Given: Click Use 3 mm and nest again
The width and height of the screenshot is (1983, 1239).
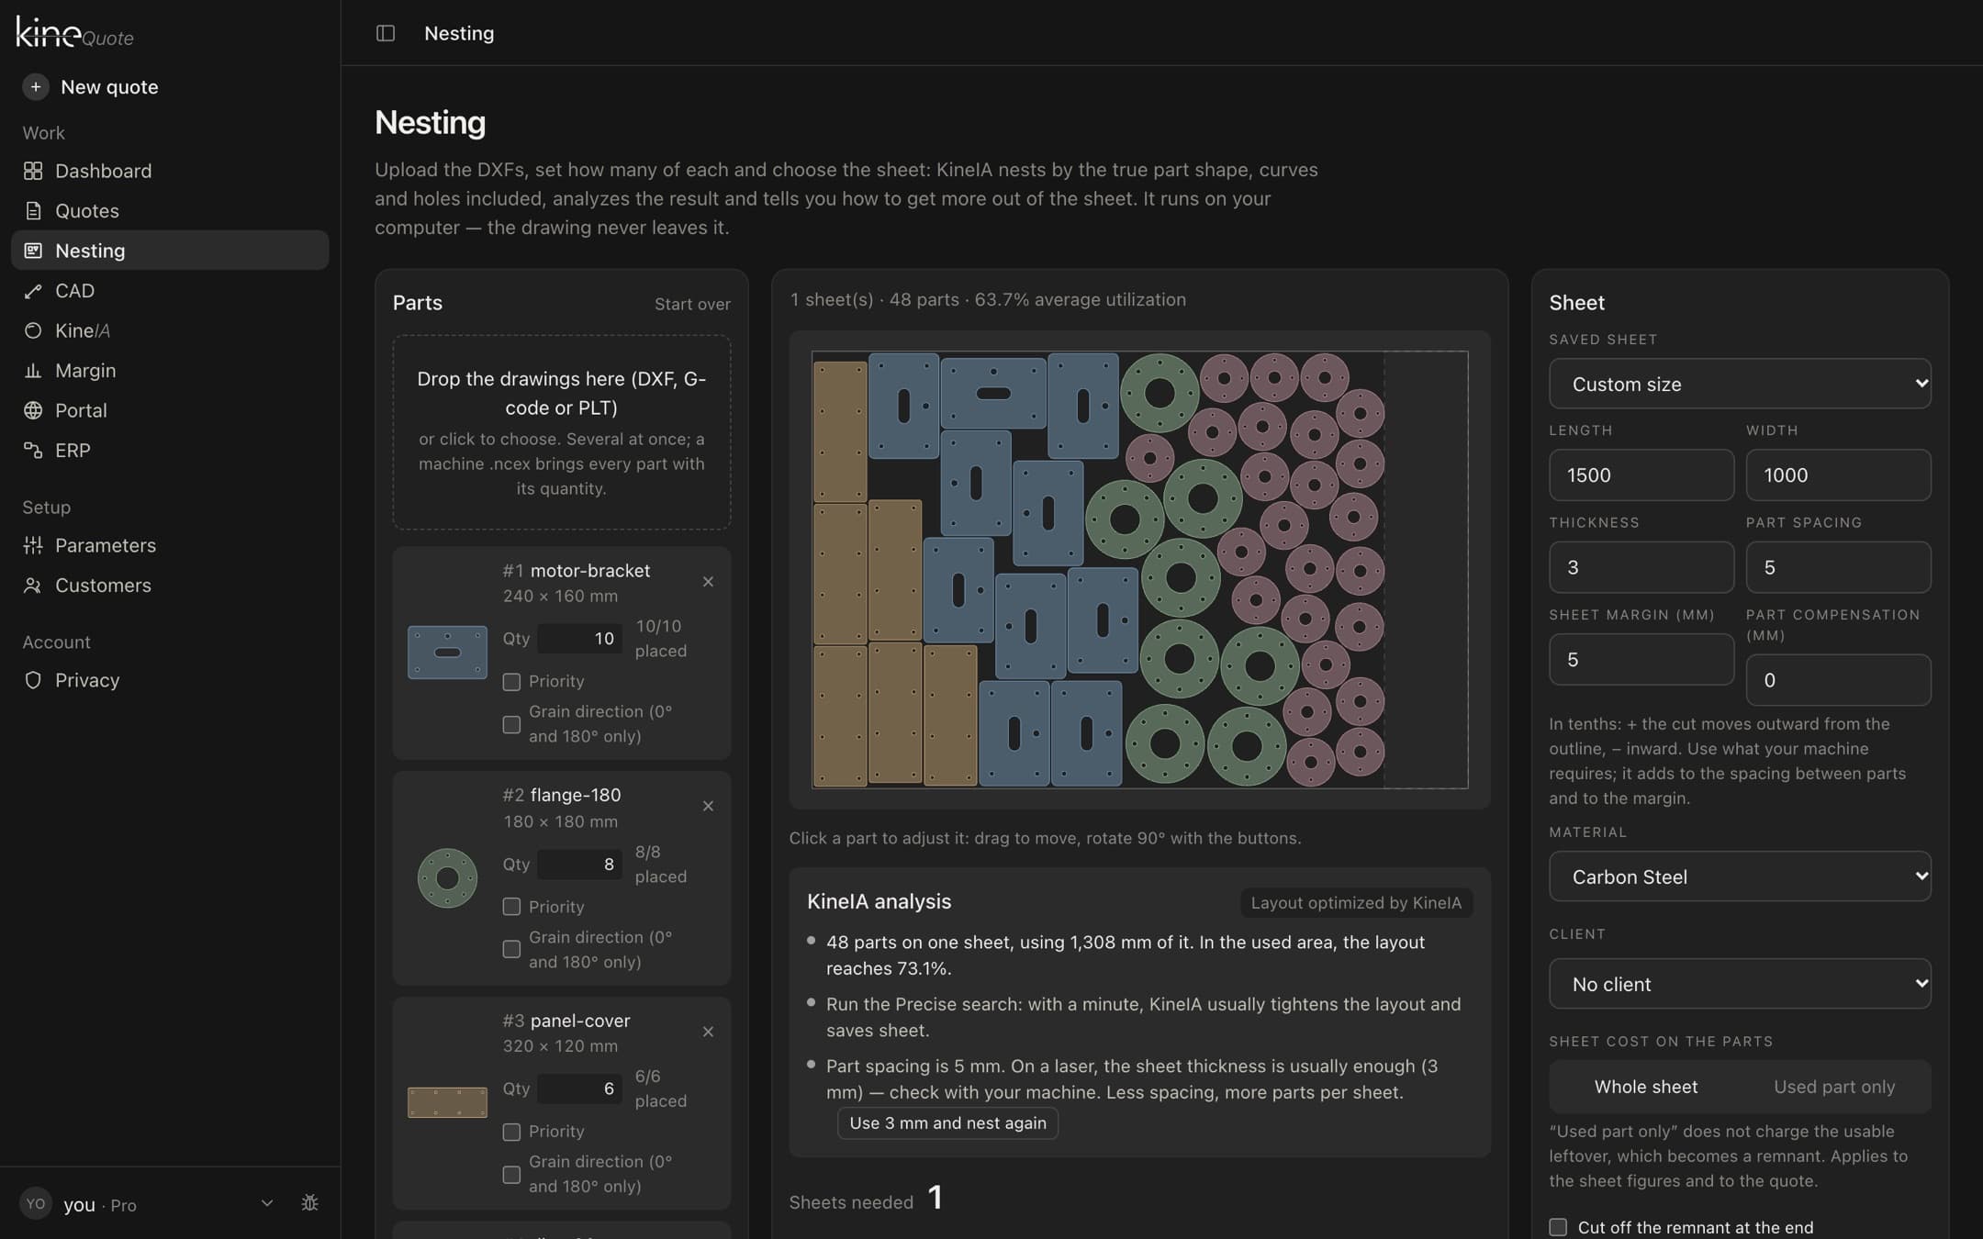Looking at the screenshot, I should [x=947, y=1123].
